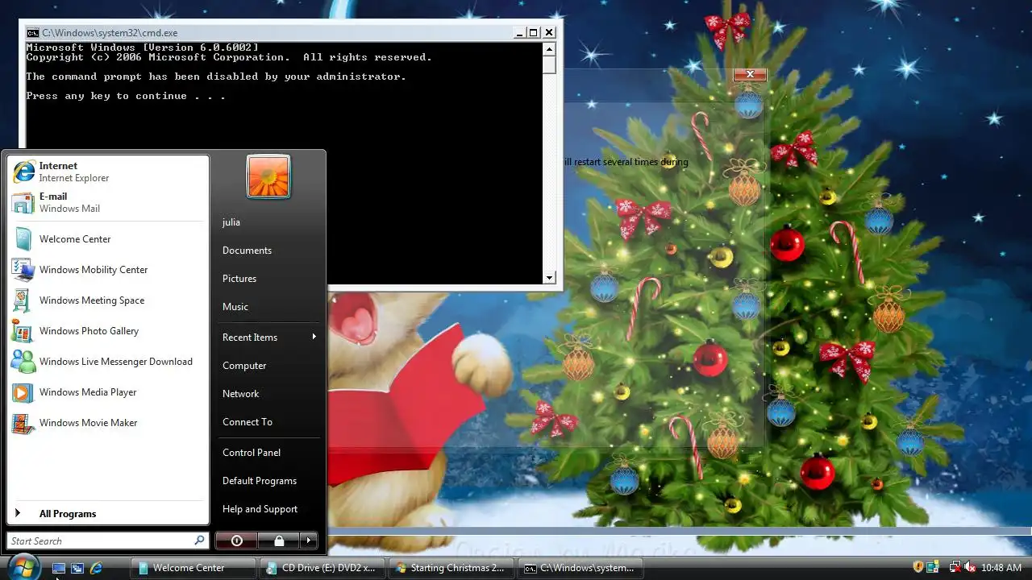Viewport: 1032px width, 580px height.
Task: Open Windows Mail E-mail entry
Action: coord(108,202)
